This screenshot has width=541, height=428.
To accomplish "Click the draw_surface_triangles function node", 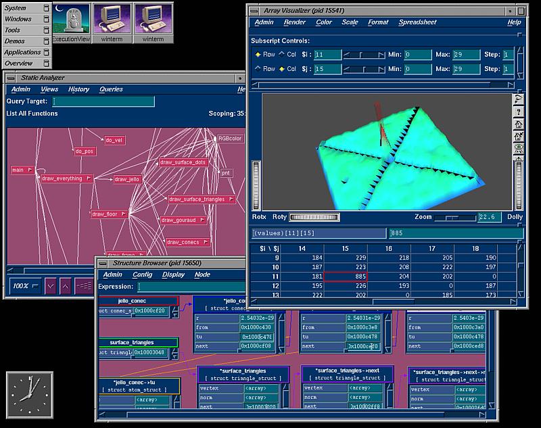I will (x=199, y=199).
